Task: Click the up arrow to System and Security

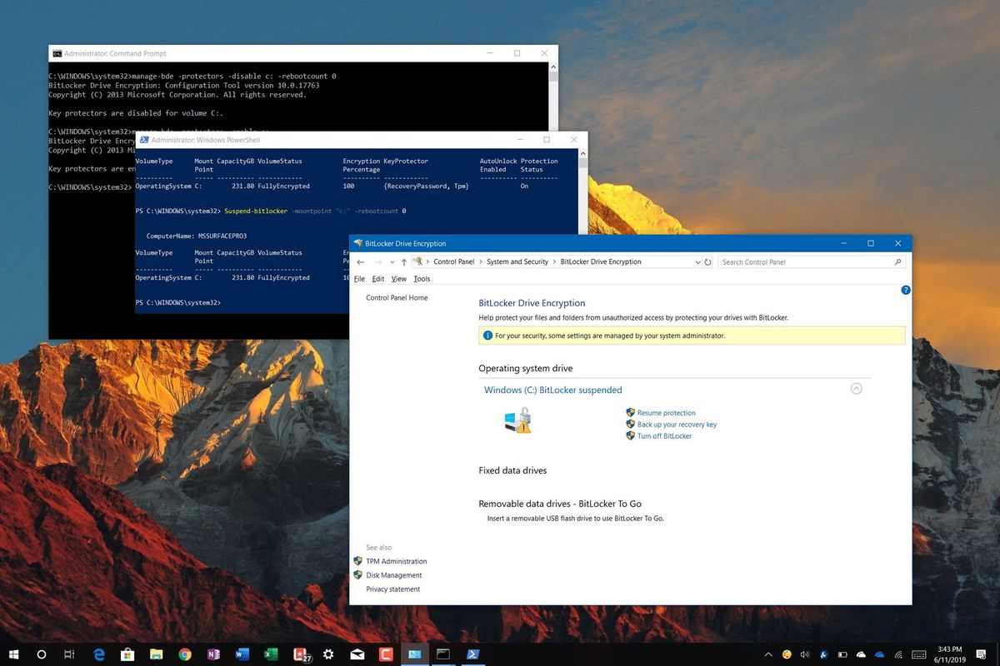Action: (x=402, y=261)
